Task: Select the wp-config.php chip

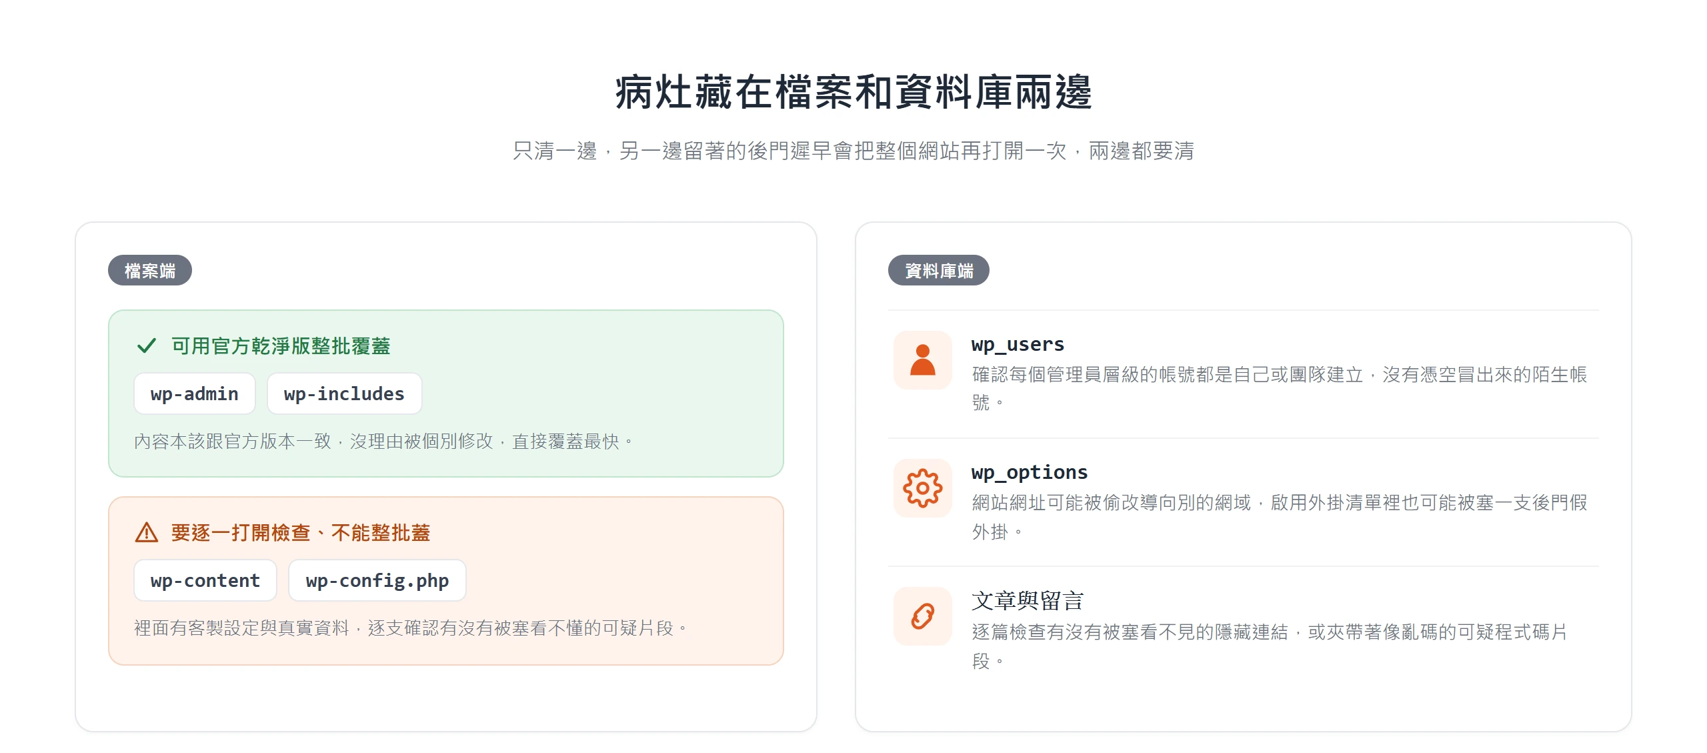Action: (377, 581)
